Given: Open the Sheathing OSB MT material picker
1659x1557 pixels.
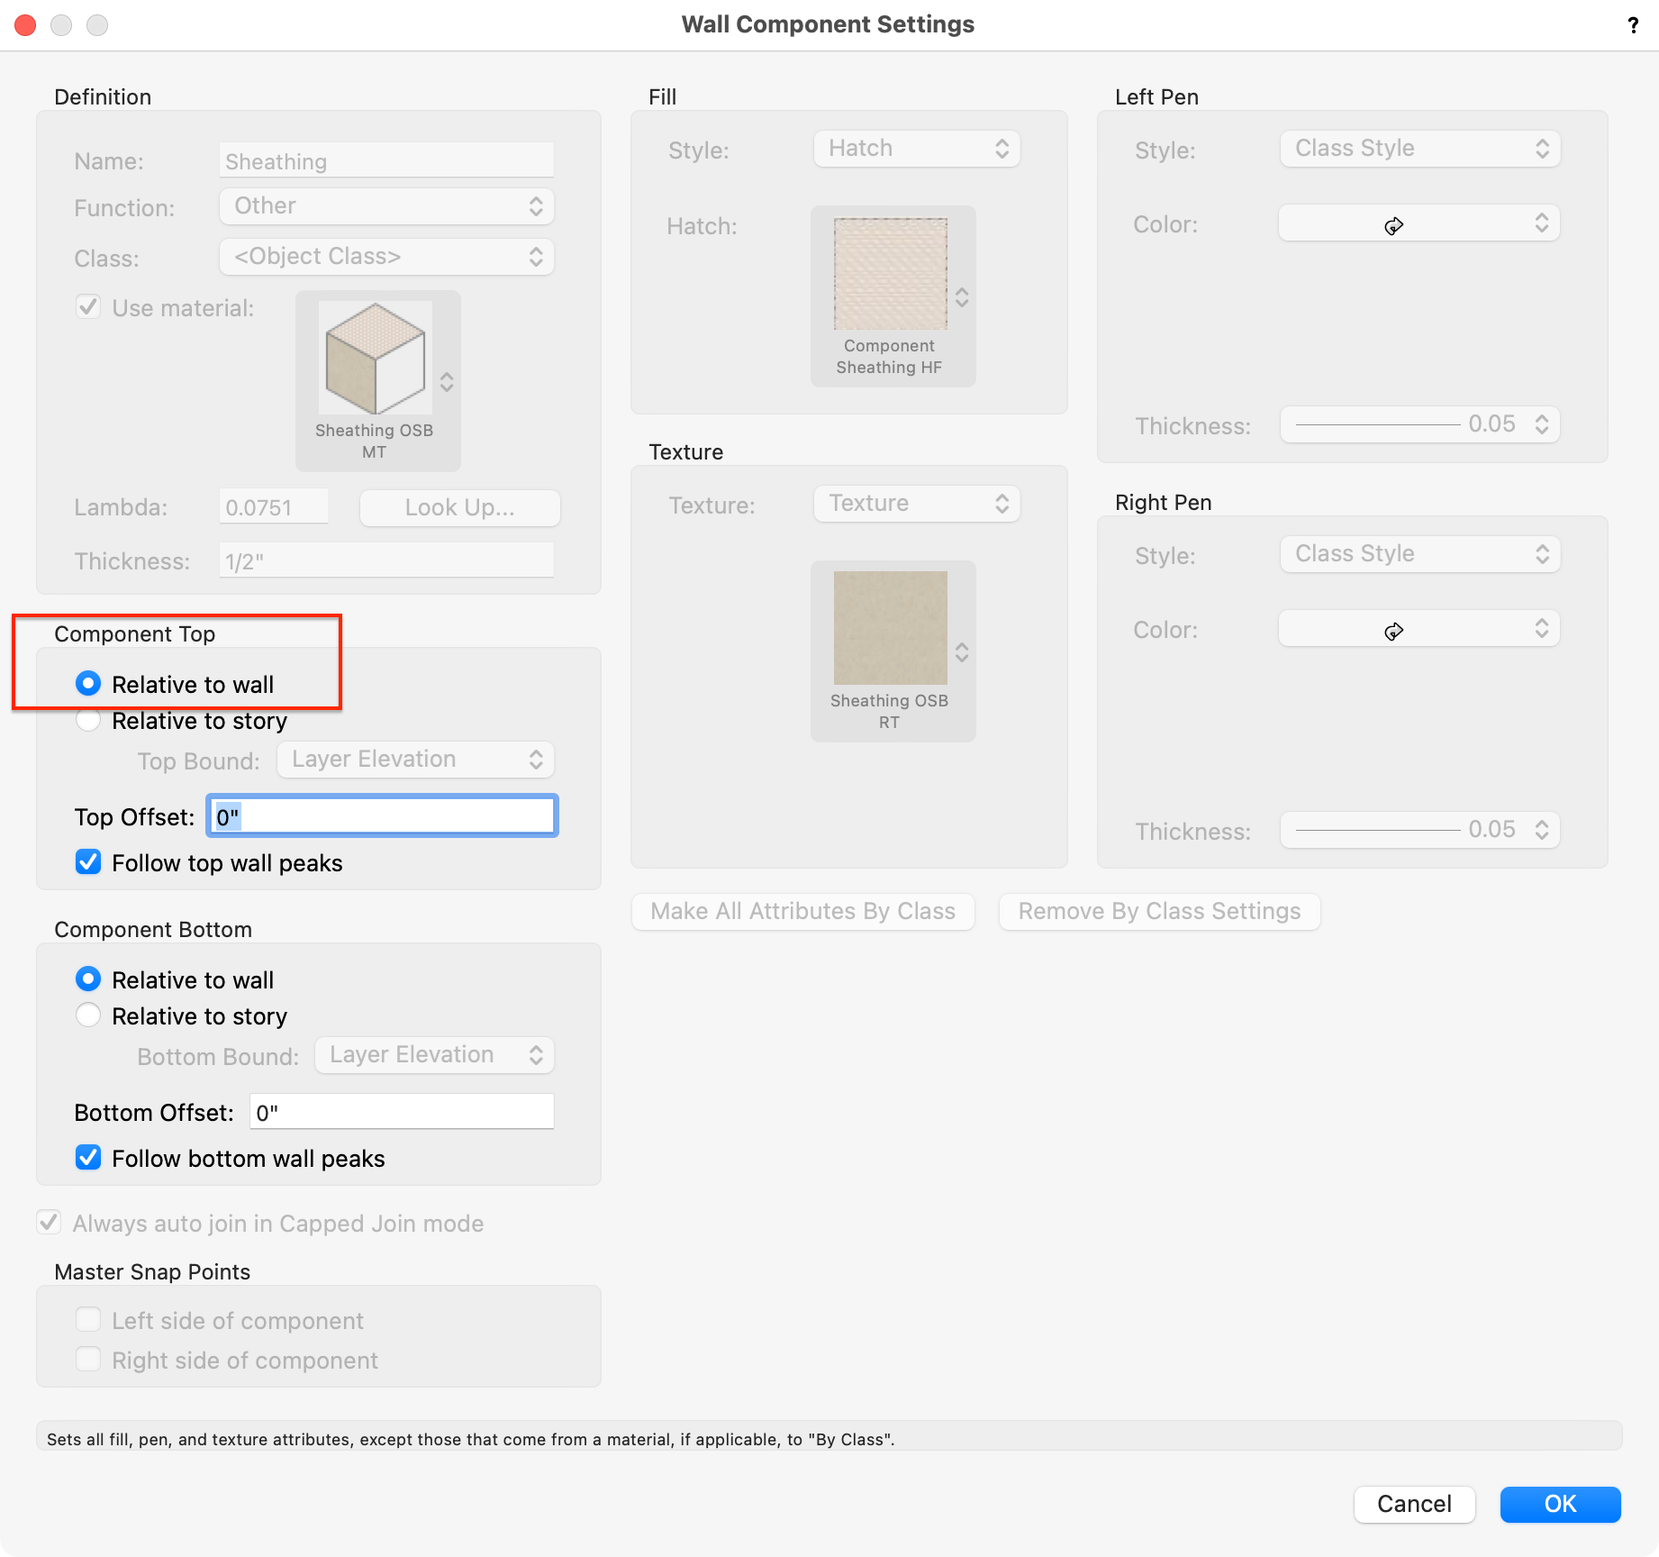Looking at the screenshot, I should pos(377,380).
